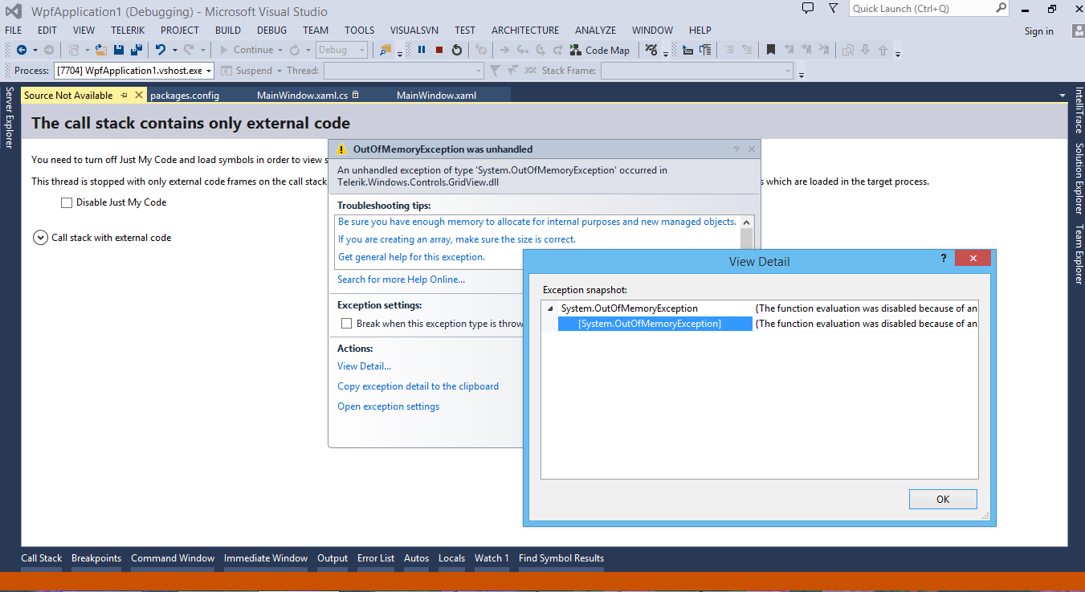Open the Continue button dropdown arrow
The height and width of the screenshot is (592, 1085).
pos(280,50)
